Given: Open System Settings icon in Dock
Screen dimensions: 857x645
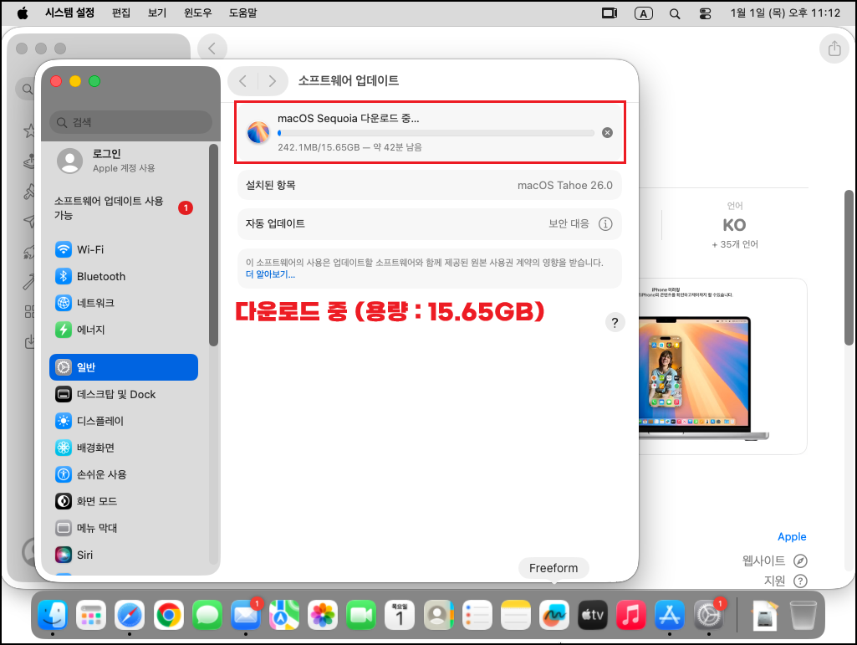Looking at the screenshot, I should tap(708, 615).
